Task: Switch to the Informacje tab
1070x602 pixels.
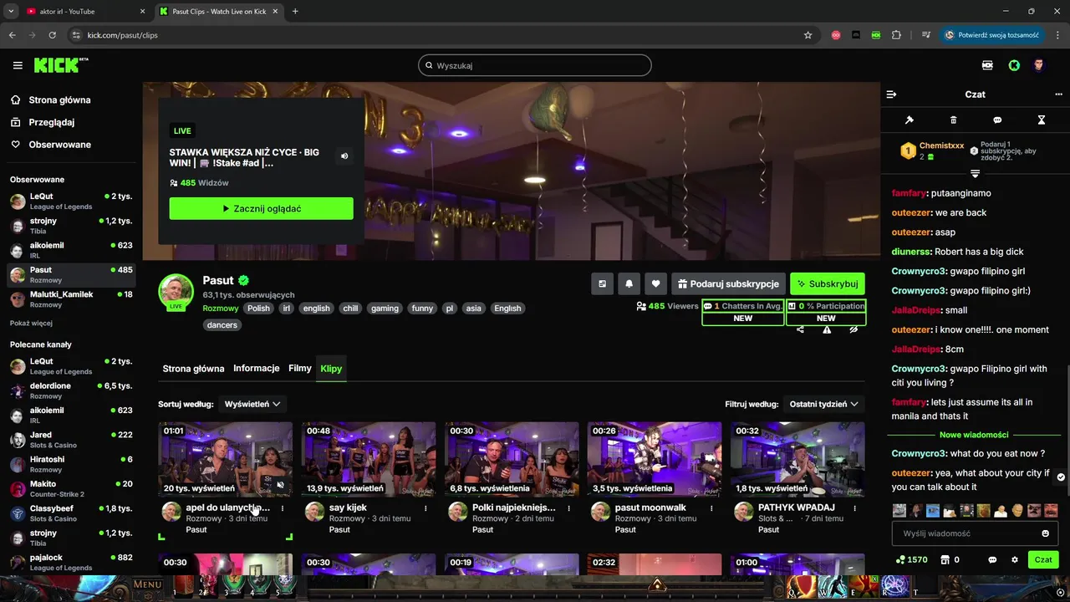Action: tap(257, 369)
